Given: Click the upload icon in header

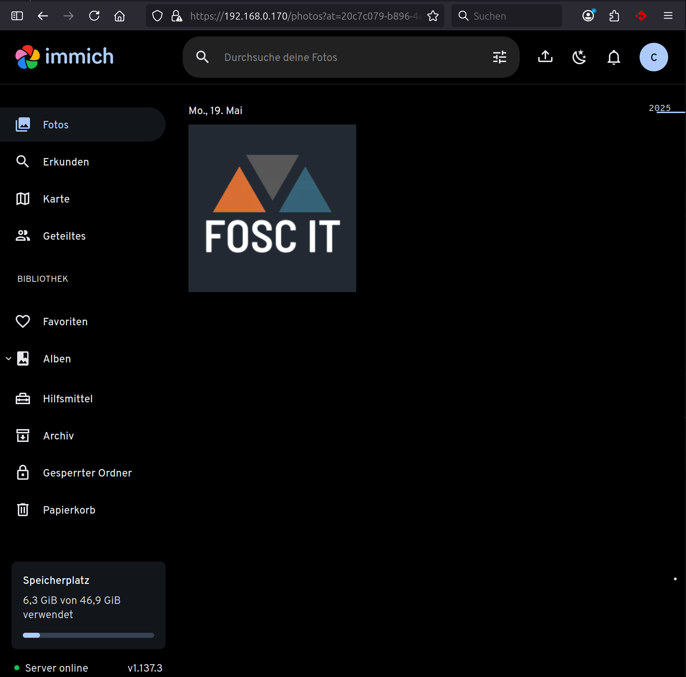Looking at the screenshot, I should (545, 57).
